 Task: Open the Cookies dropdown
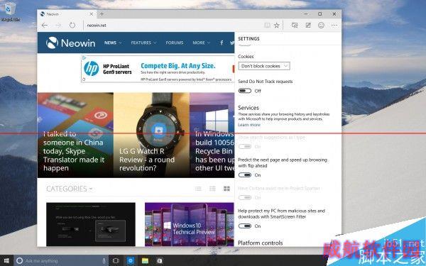coord(264,66)
